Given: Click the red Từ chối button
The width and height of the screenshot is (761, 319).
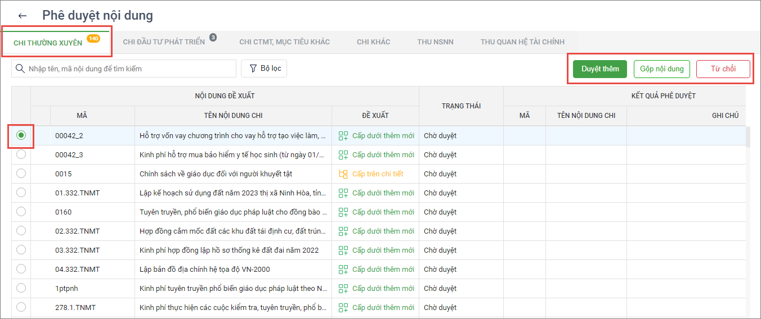Looking at the screenshot, I should 723,69.
